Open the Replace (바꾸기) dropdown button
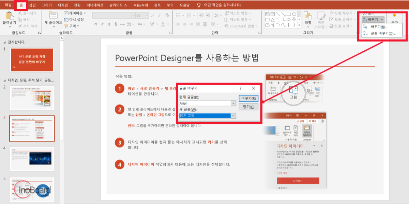The width and height of the screenshot is (409, 204). [x=374, y=20]
